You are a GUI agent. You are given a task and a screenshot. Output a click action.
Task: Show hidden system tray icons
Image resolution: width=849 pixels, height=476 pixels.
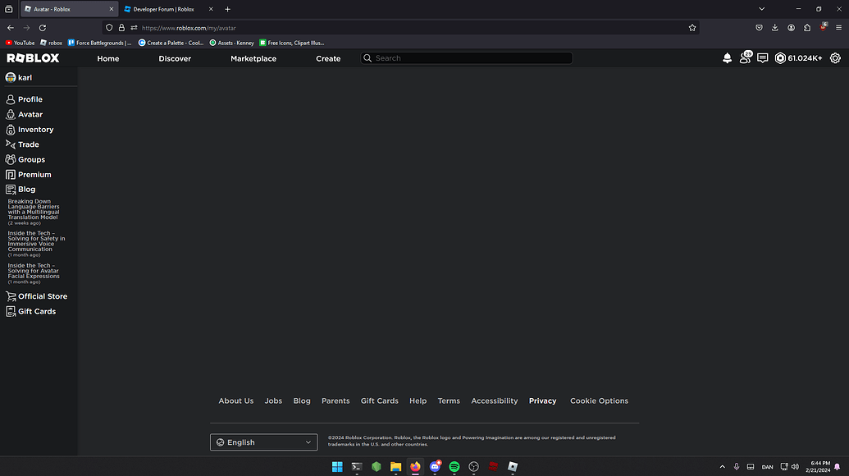pyautogui.click(x=723, y=467)
